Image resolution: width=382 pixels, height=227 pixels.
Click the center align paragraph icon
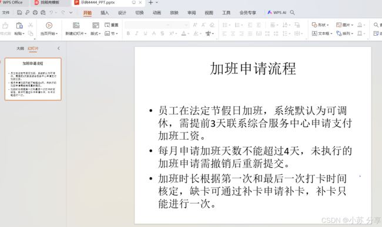click(233, 33)
